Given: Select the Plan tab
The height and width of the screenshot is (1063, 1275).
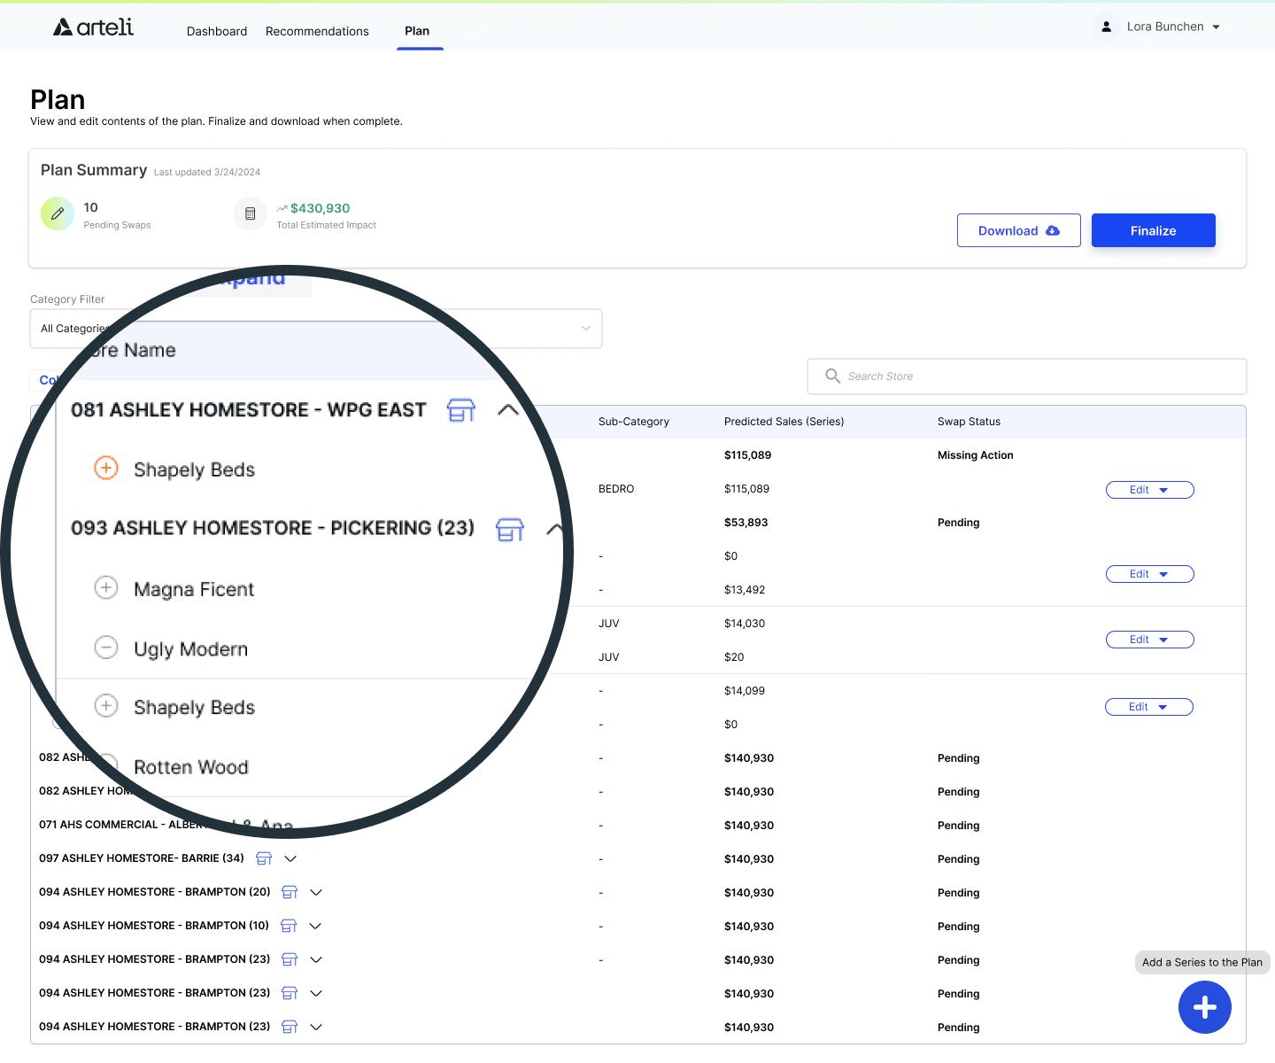Looking at the screenshot, I should pyautogui.click(x=417, y=31).
